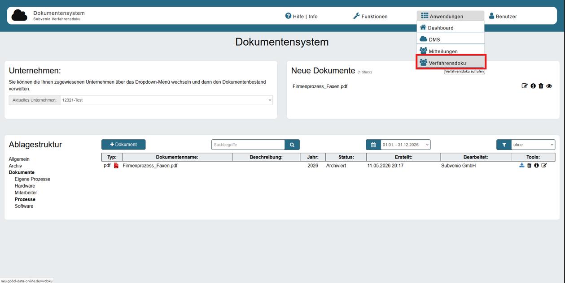
Task: Add a new document with + Dokument
Action: click(123, 145)
